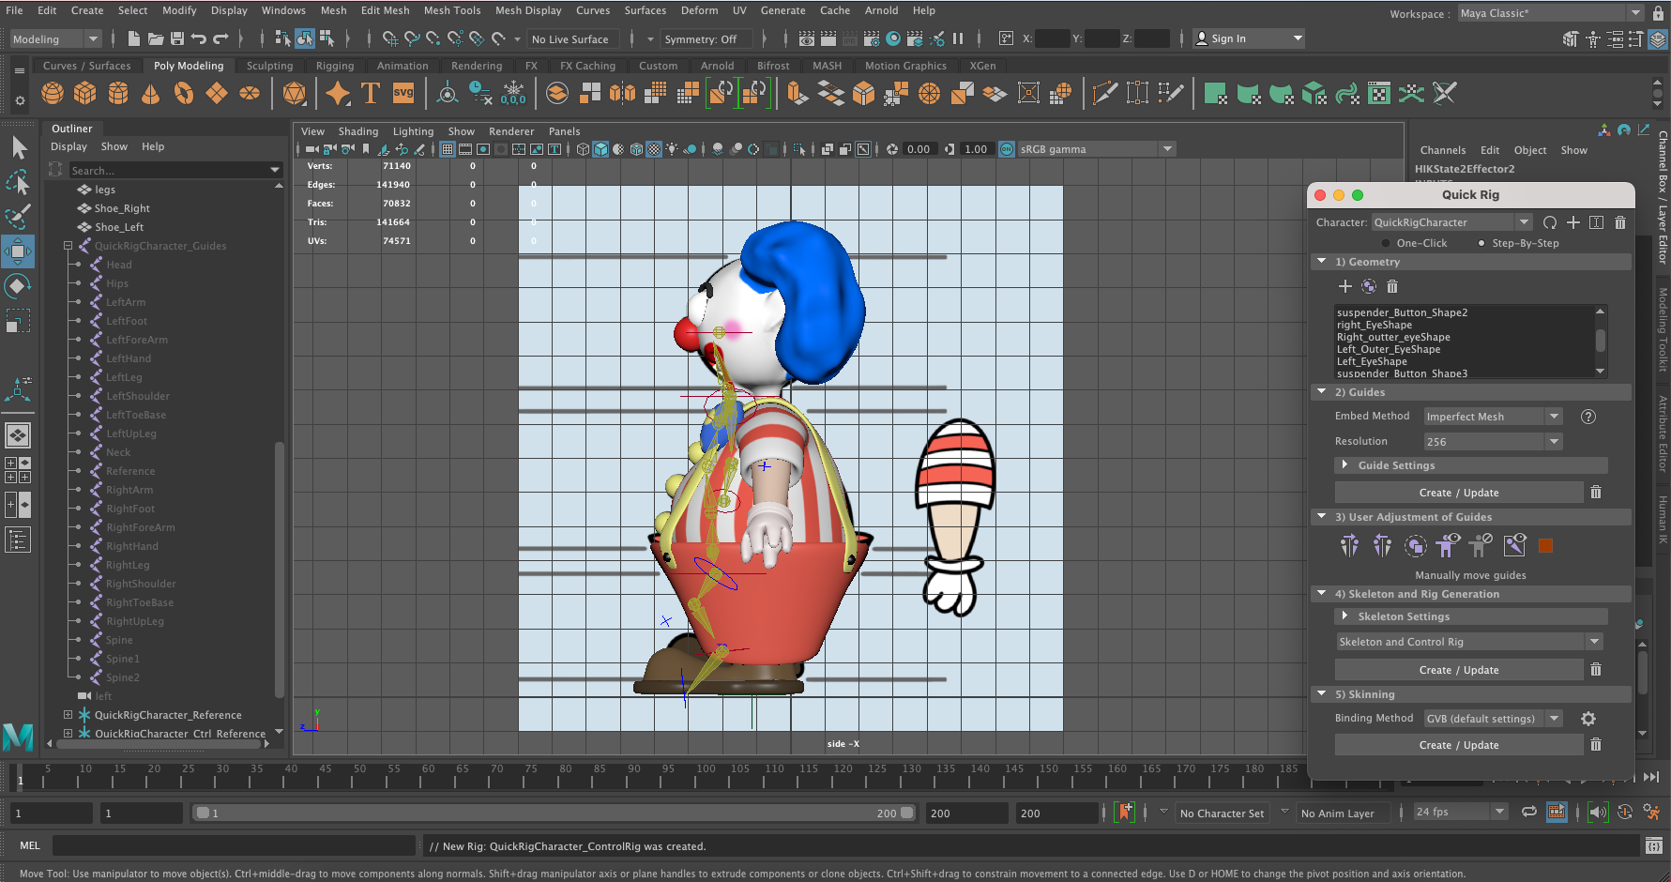Click the orange color swatch for guides
The height and width of the screenshot is (882, 1671).
1546,545
